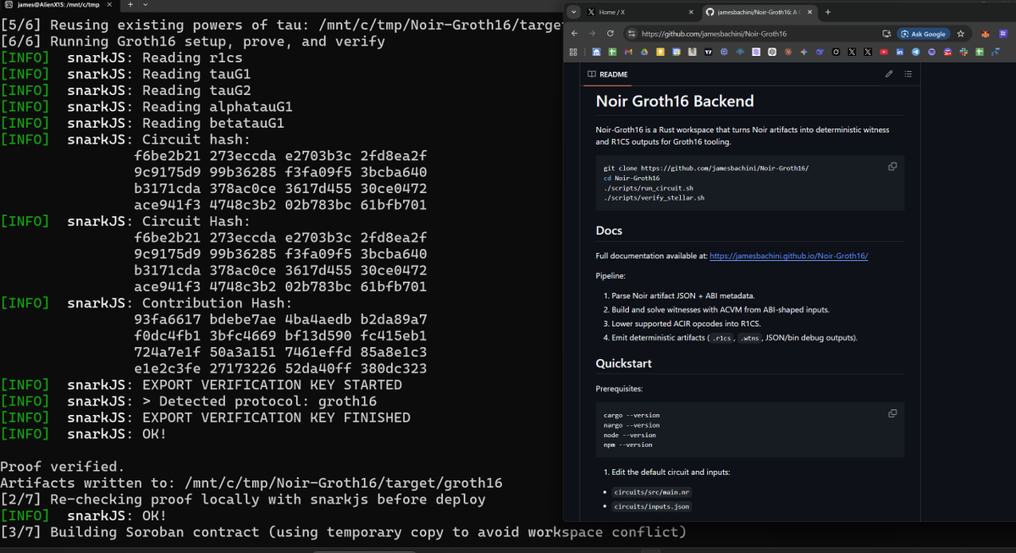1016x553 pixels.
Task: Open a new terminal tab with plus
Action: click(x=130, y=6)
